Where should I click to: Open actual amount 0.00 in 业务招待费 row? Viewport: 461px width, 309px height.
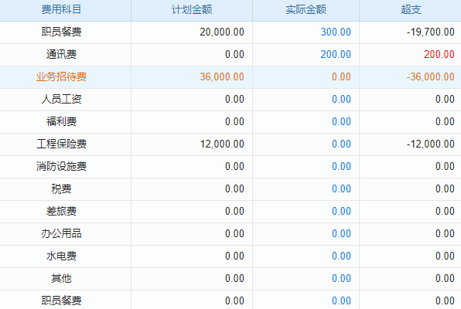point(341,76)
